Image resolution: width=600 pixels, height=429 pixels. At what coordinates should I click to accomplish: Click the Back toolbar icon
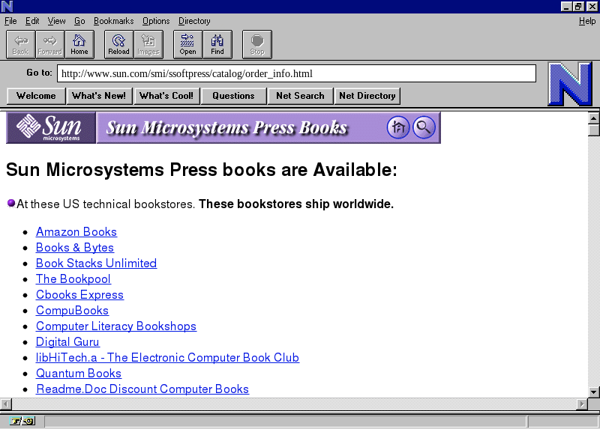coord(20,44)
